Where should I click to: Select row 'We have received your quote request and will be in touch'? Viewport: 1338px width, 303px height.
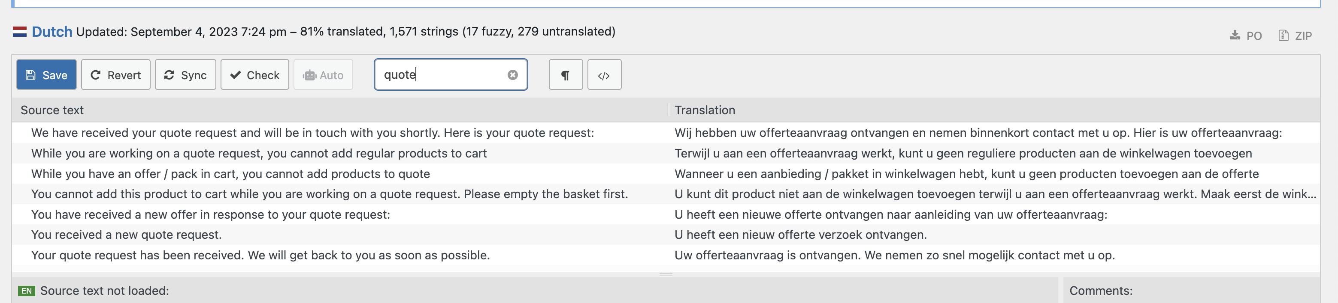click(x=666, y=133)
